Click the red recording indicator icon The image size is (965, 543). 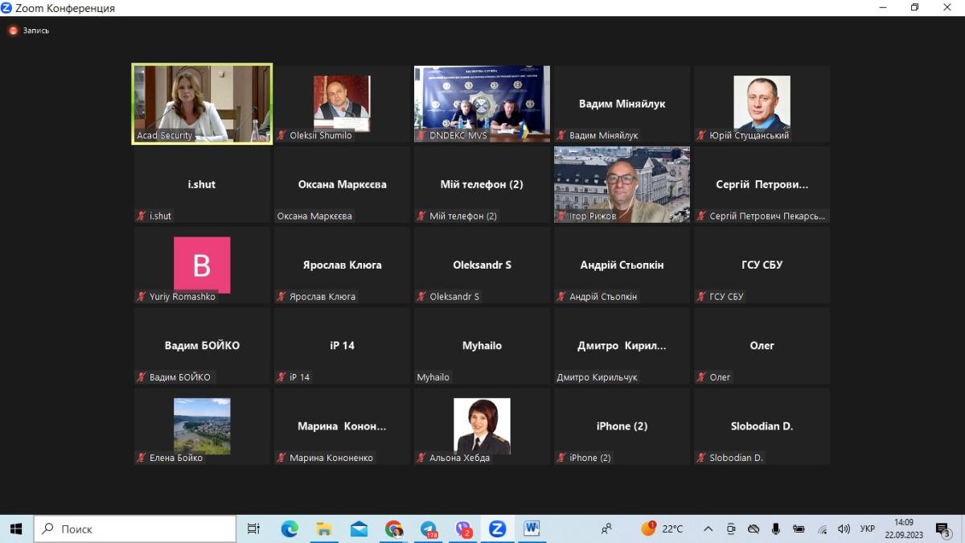click(13, 31)
